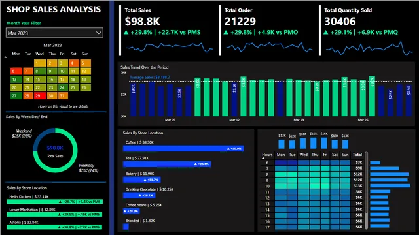Image resolution: width=419 pixels, height=235 pixels.
Task: Sort heatmap by the Hours column header
Action: coord(267,155)
